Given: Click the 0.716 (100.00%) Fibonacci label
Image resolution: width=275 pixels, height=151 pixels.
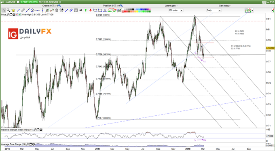Looking at the screenshot, I should 104,118.
